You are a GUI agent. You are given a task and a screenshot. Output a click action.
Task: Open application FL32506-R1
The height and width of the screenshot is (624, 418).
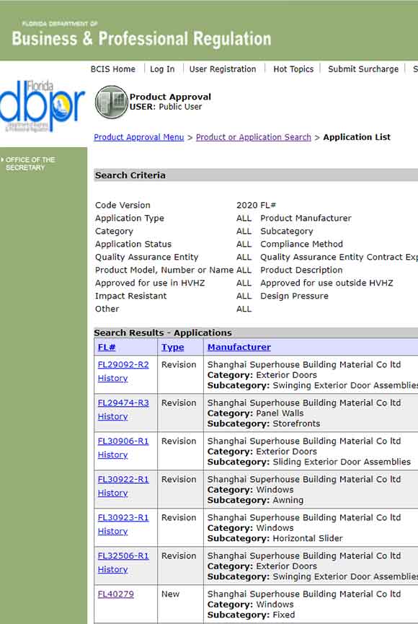coord(123,555)
